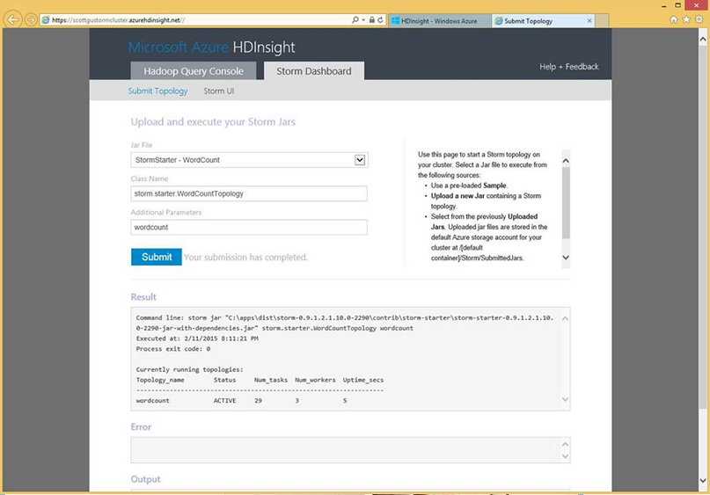Select the Submit Topology browser tab
This screenshot has width=710, height=495.
[x=543, y=21]
